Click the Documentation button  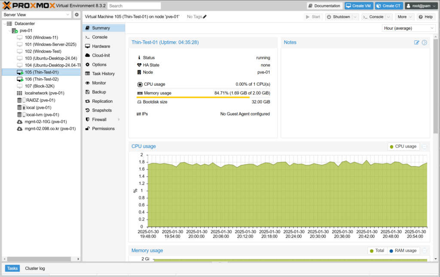(x=324, y=6)
